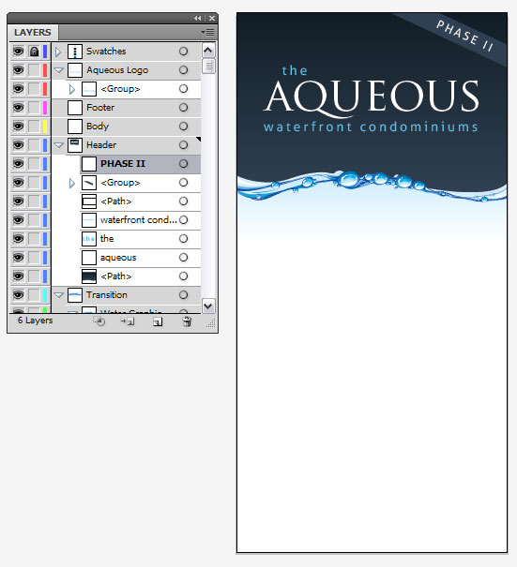517x567 pixels.
Task: Click Make/Release Clipping Mask icon
Action: (x=99, y=321)
